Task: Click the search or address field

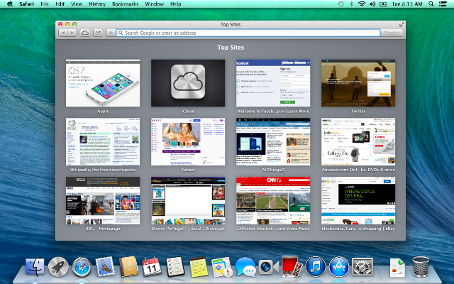Action: 248,33
